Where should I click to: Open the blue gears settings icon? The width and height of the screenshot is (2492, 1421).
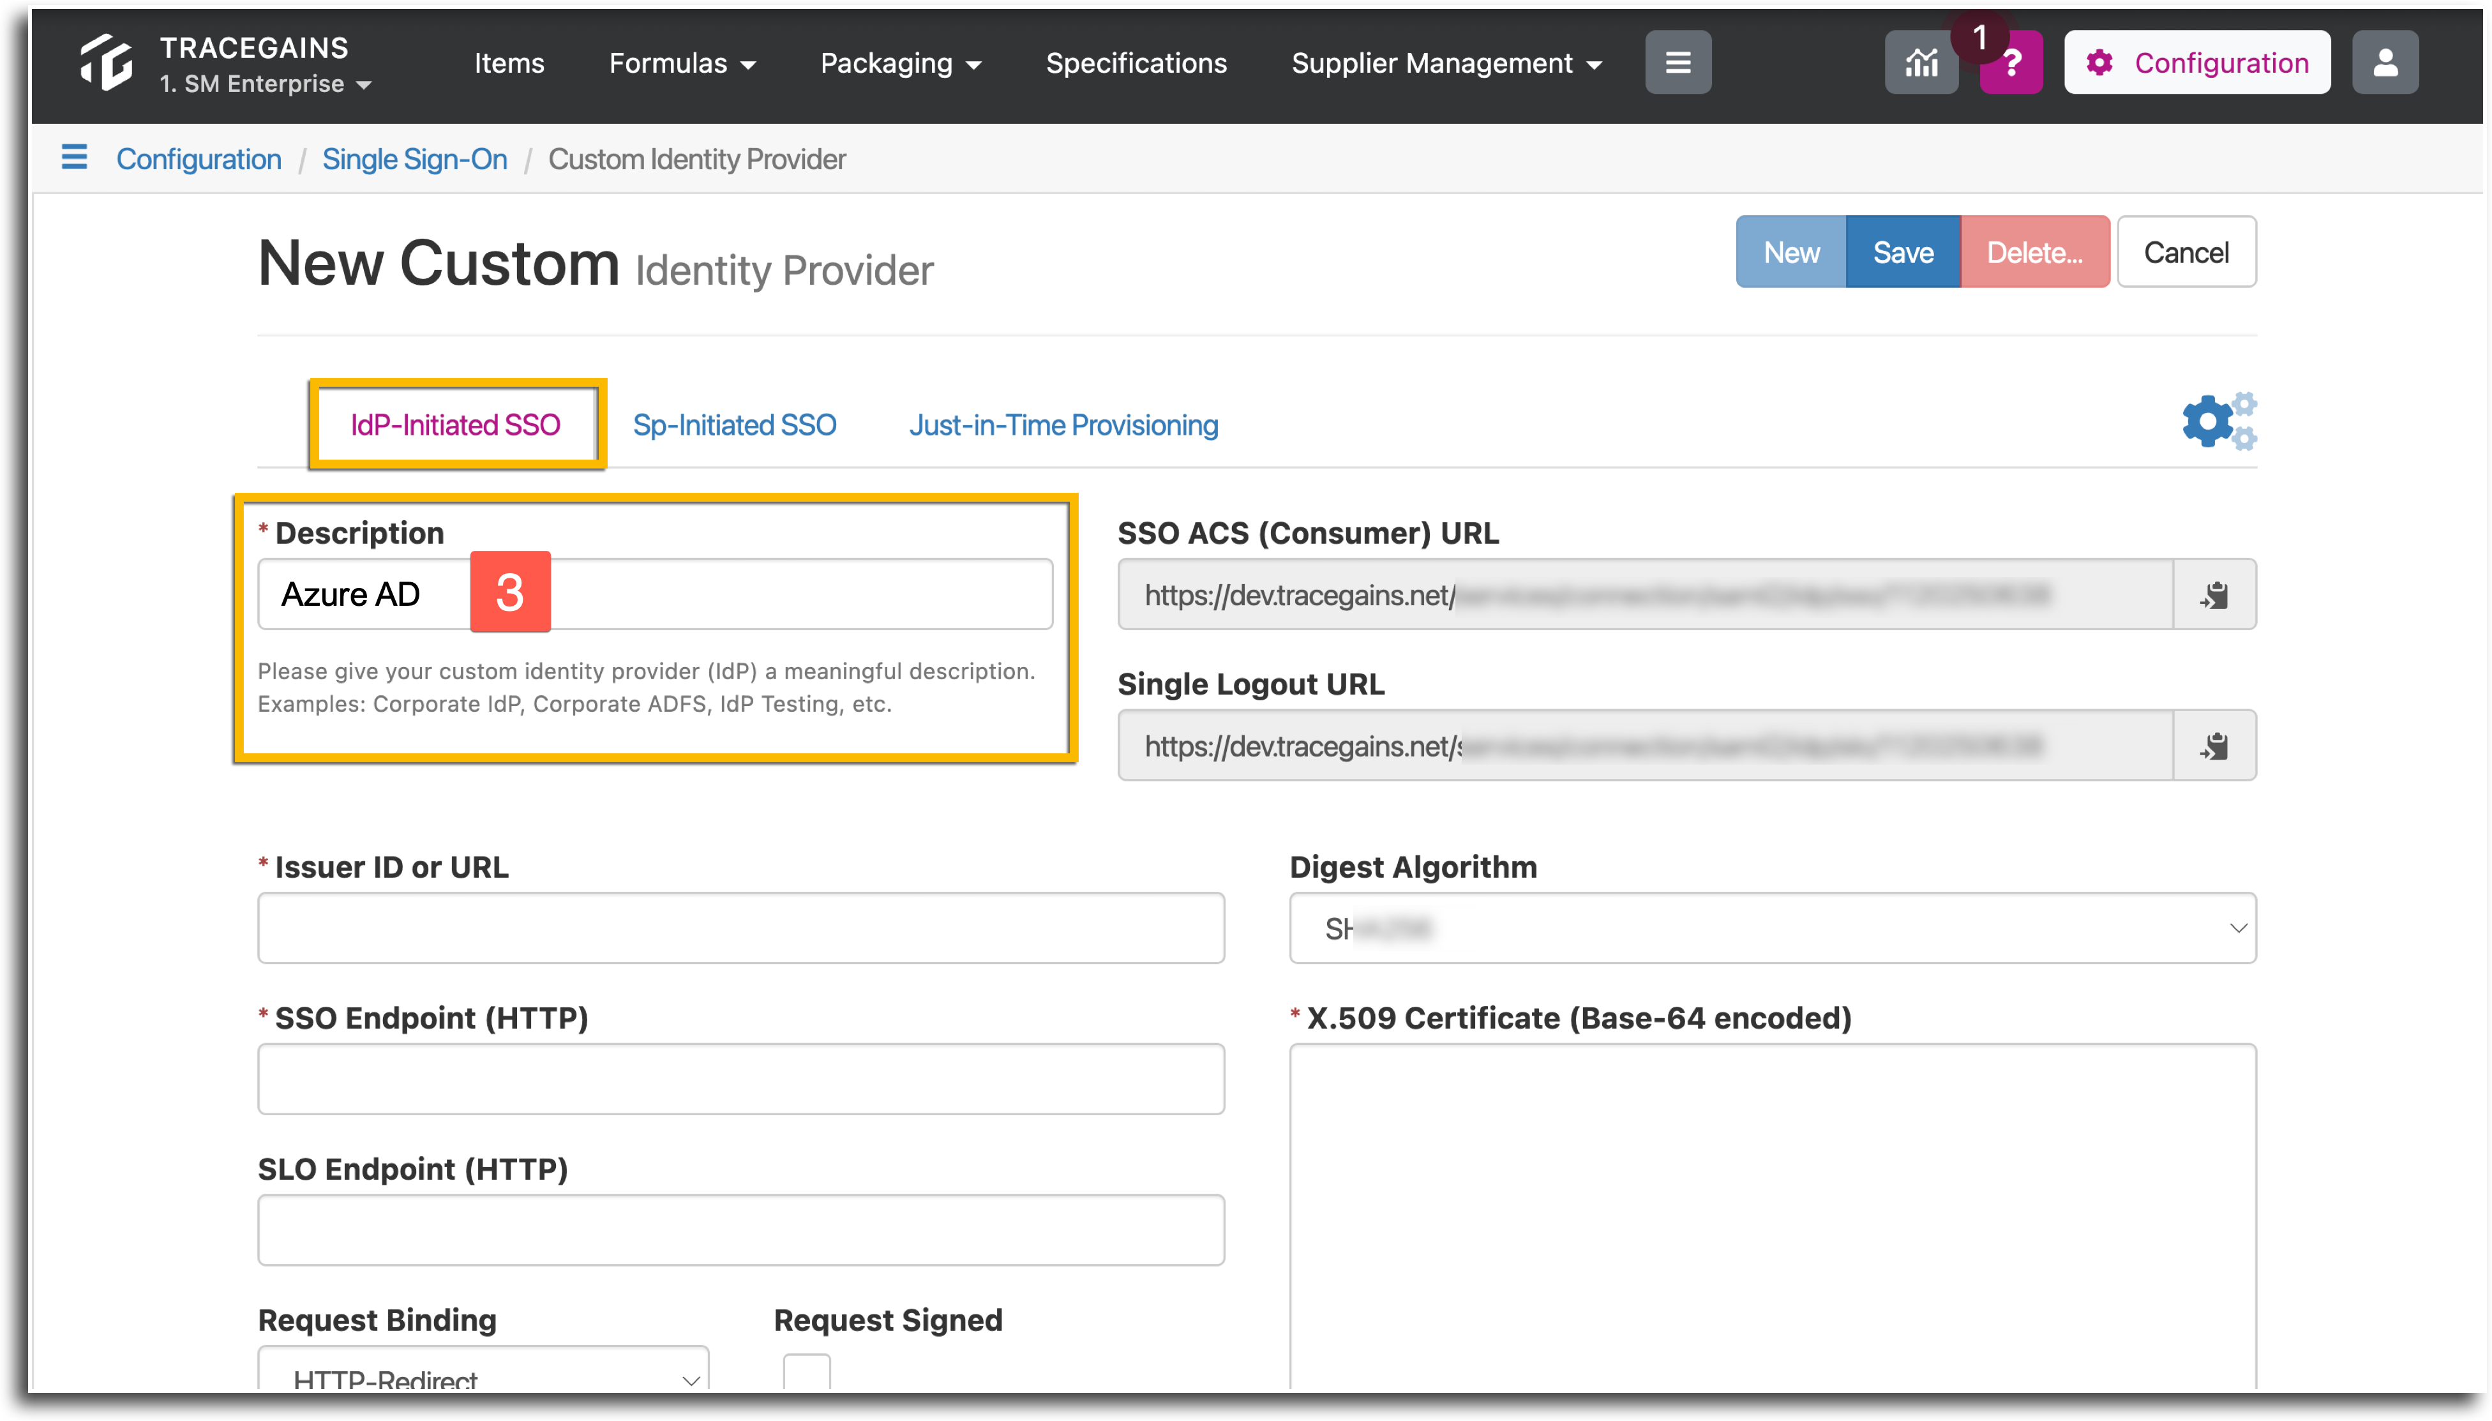point(2219,421)
